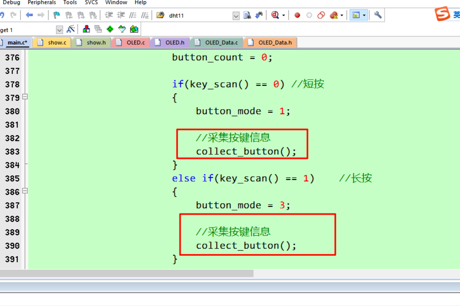Switch to the show.c tab

click(52, 42)
